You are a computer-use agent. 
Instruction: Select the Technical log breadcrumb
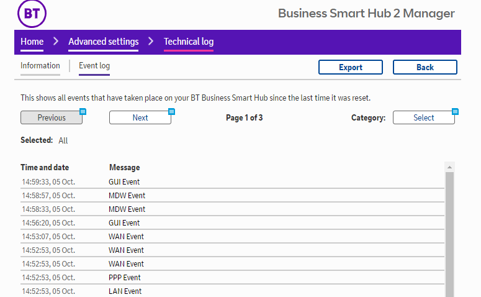point(188,42)
